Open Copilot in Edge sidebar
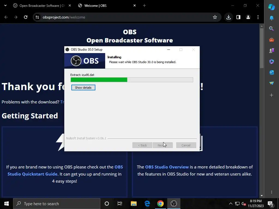 272,7
